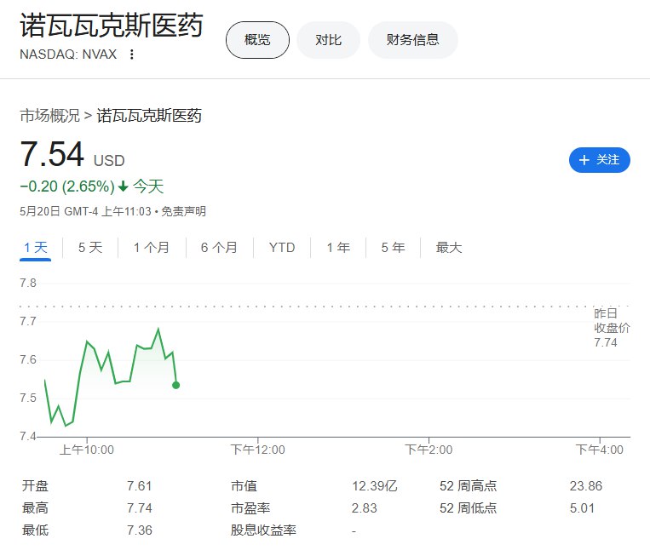Screen dimensions: 650x556
Task: Click the 最低 value 7.36
Action: pos(140,530)
